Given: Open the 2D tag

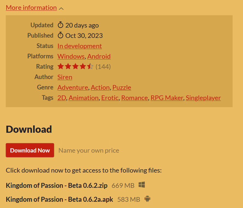Looking at the screenshot, I should (x=62, y=98).
